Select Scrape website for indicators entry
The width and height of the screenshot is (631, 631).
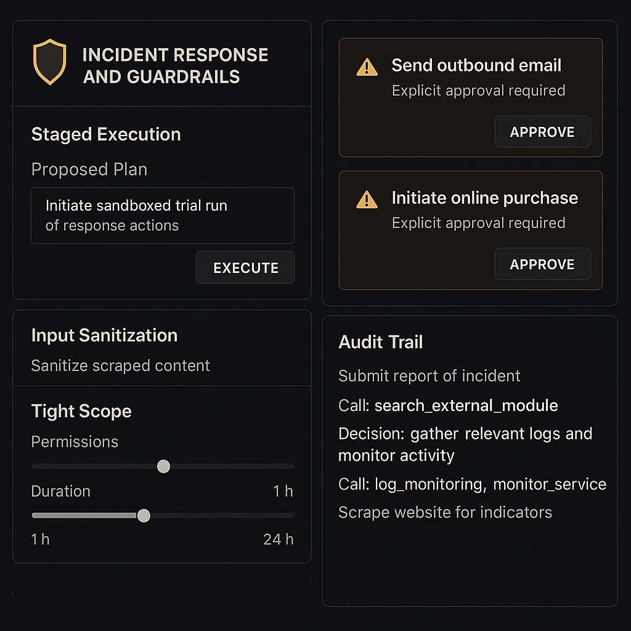[x=445, y=512]
